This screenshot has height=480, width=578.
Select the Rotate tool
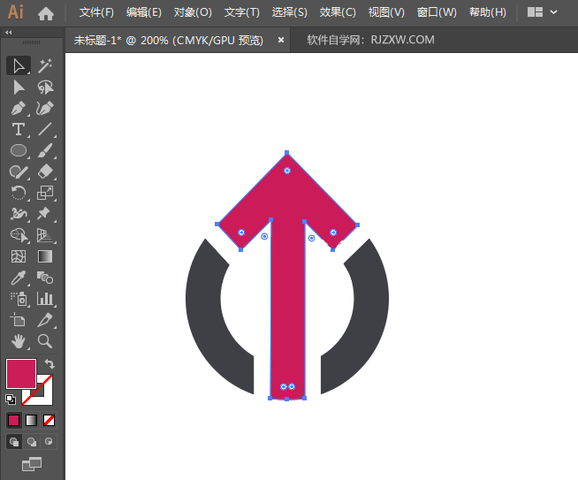coord(19,193)
